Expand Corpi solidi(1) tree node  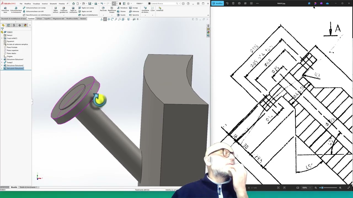point(2,38)
